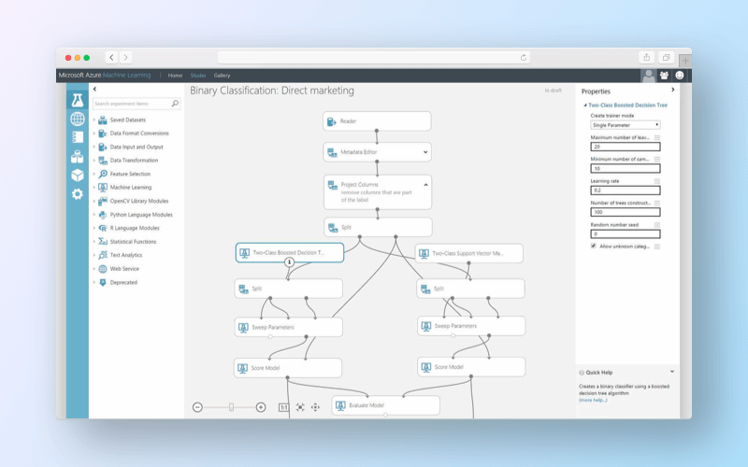
Task: Collapse the Two-Class Boosted Decision Tree properties section
Action: point(585,106)
